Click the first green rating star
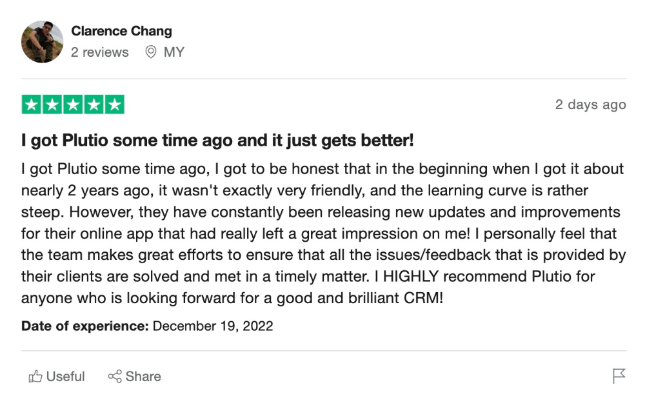645x405 pixels. pos(31,104)
